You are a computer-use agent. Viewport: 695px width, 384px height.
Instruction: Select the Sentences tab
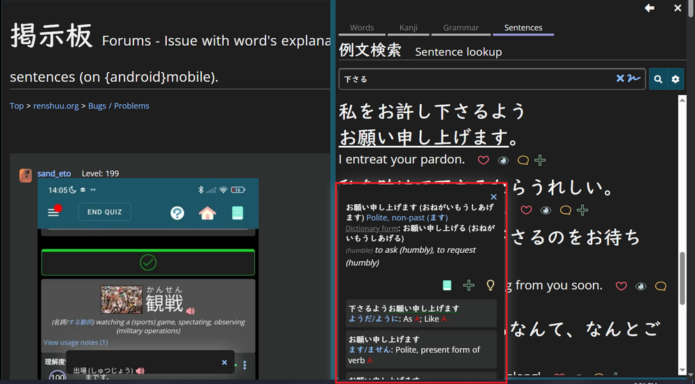point(523,28)
